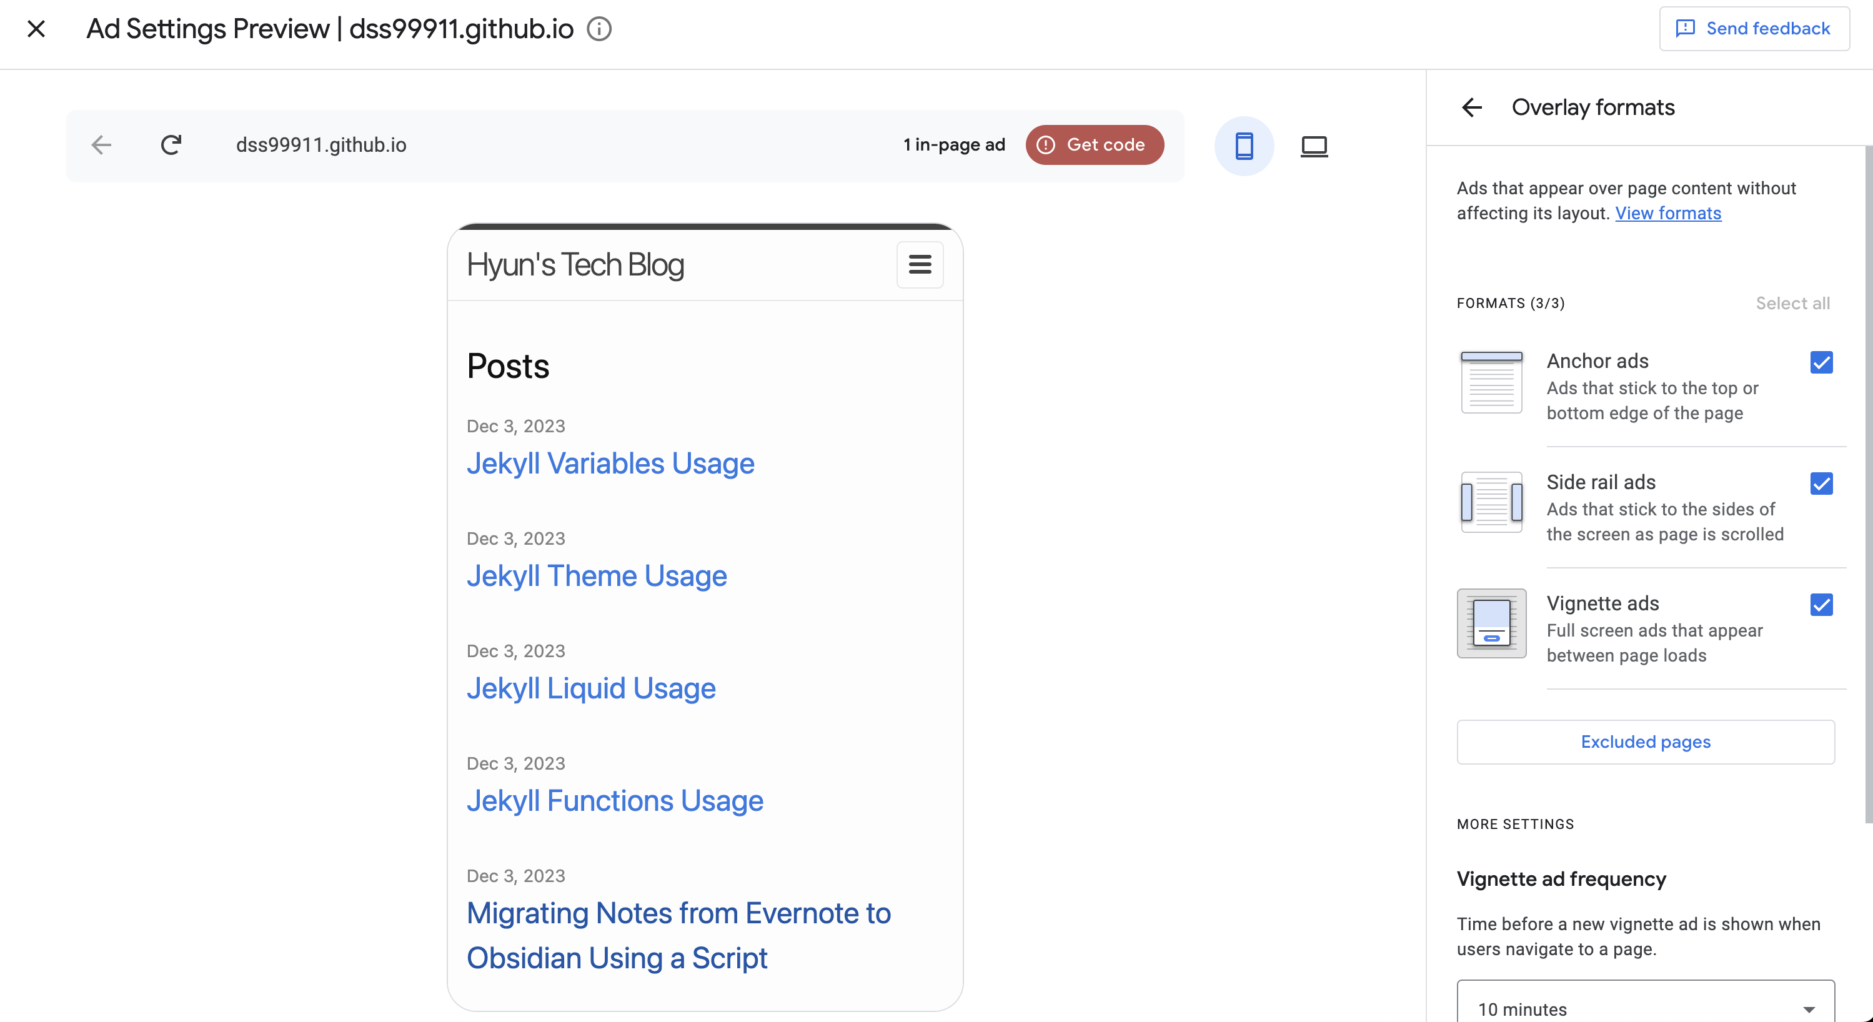The width and height of the screenshot is (1873, 1022).
Task: Click the dss99911.github.io address field
Action: click(x=320, y=145)
